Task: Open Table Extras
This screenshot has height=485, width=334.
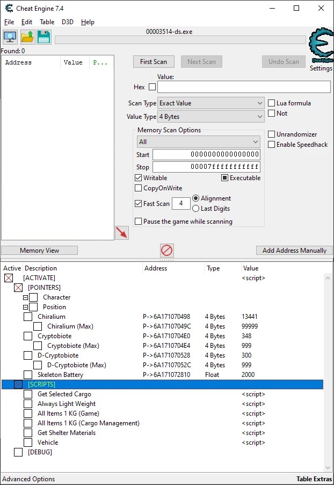Action: [x=314, y=480]
